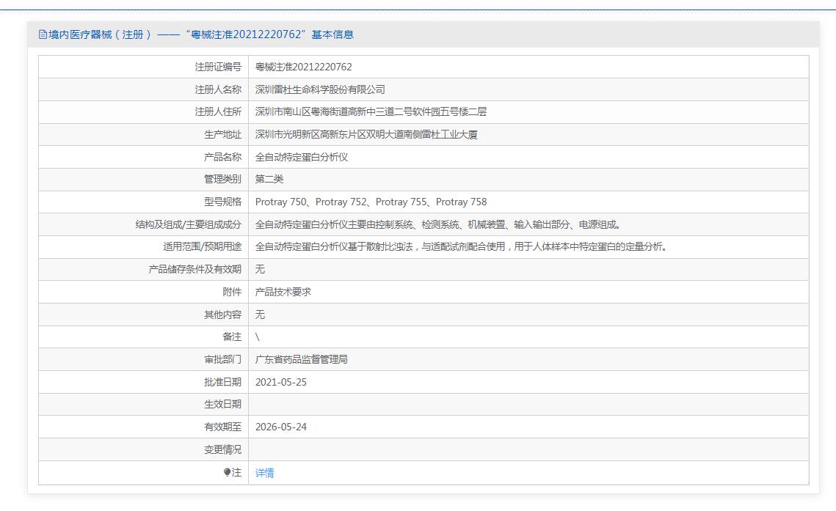The width and height of the screenshot is (836, 511).
Task: Click the 批准日期 label
Action: click(x=222, y=382)
